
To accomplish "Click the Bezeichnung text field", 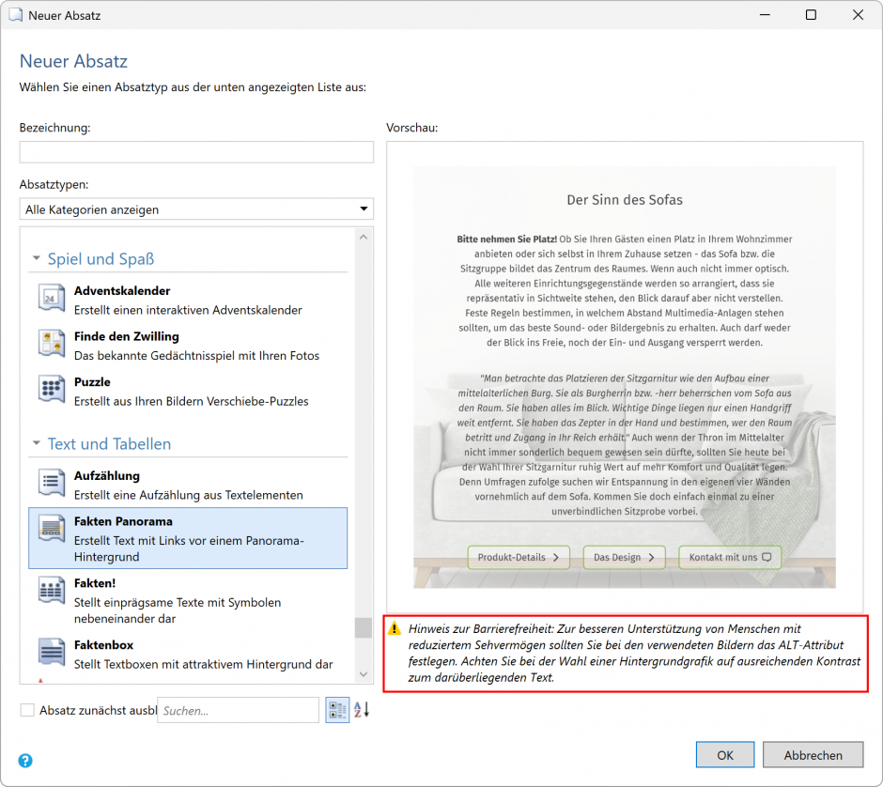I will (196, 152).
